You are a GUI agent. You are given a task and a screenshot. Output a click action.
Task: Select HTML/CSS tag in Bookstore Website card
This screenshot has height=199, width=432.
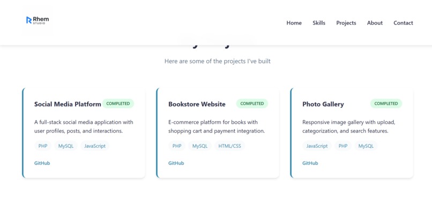pyautogui.click(x=229, y=146)
